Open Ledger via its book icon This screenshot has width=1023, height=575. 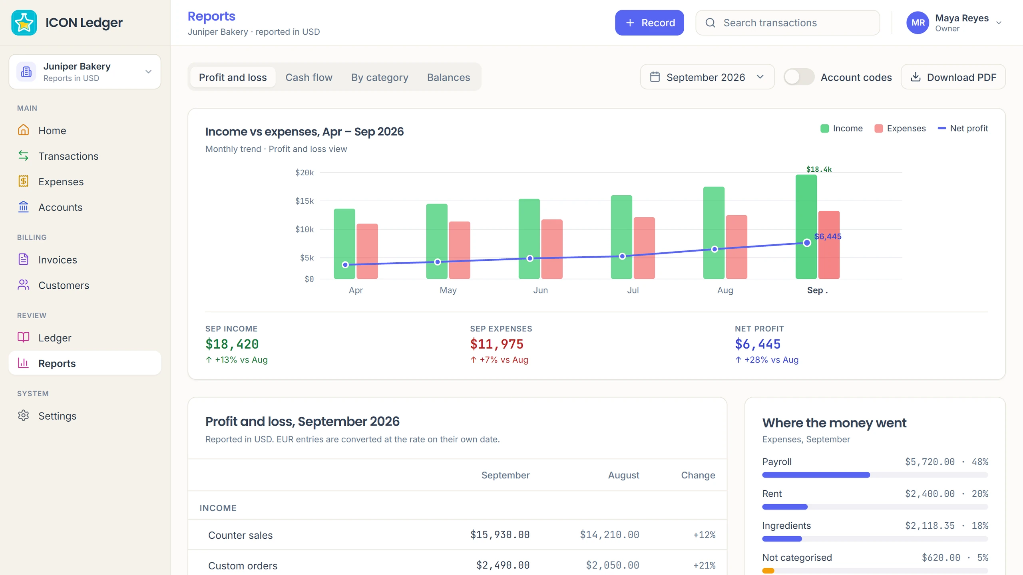(24, 337)
